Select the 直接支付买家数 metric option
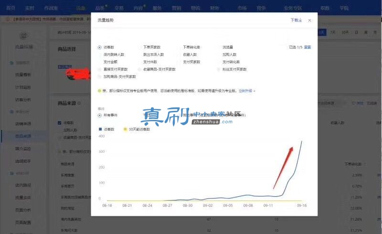This screenshot has width=382, height=234. [116, 69]
